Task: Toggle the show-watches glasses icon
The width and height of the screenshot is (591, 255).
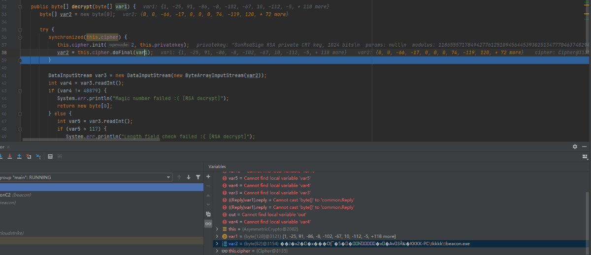Action: (x=208, y=224)
